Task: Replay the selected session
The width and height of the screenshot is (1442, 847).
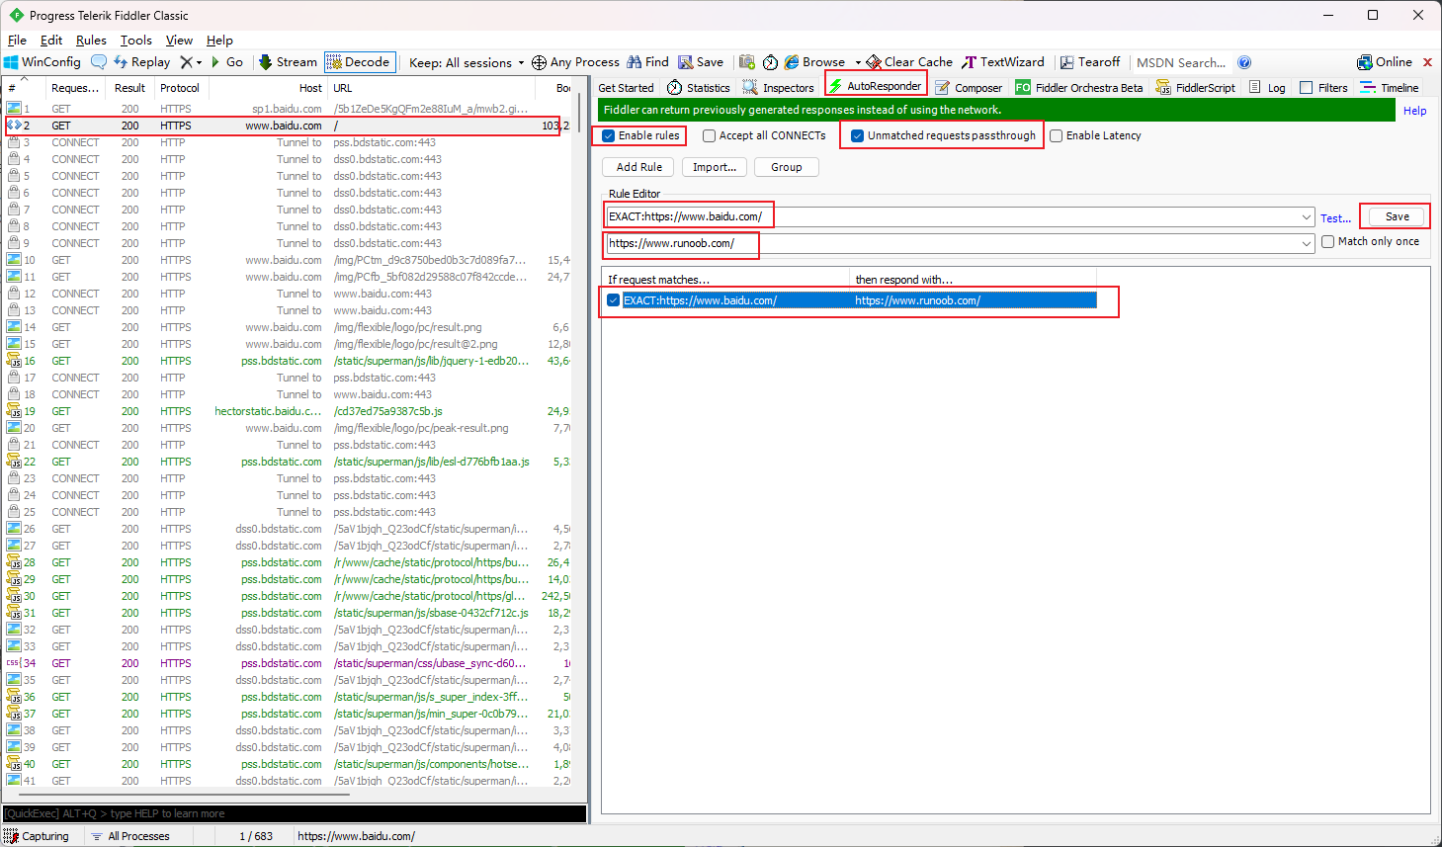Action: [x=142, y=62]
